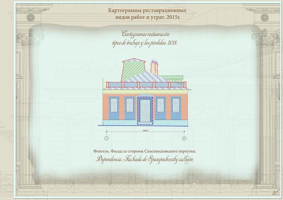The width and height of the screenshot is (283, 200).
Task: Click the axis marker circle labeled 1'
Action: pyautogui.click(x=106, y=138)
